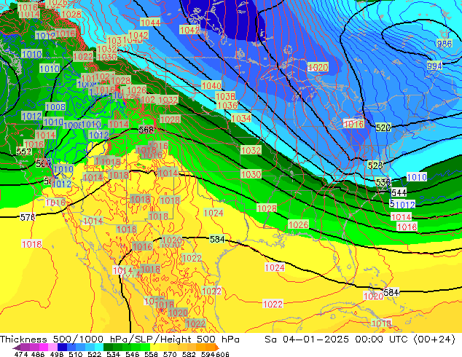Click the legend value 510
The height and width of the screenshot is (357, 462).
[x=76, y=354]
